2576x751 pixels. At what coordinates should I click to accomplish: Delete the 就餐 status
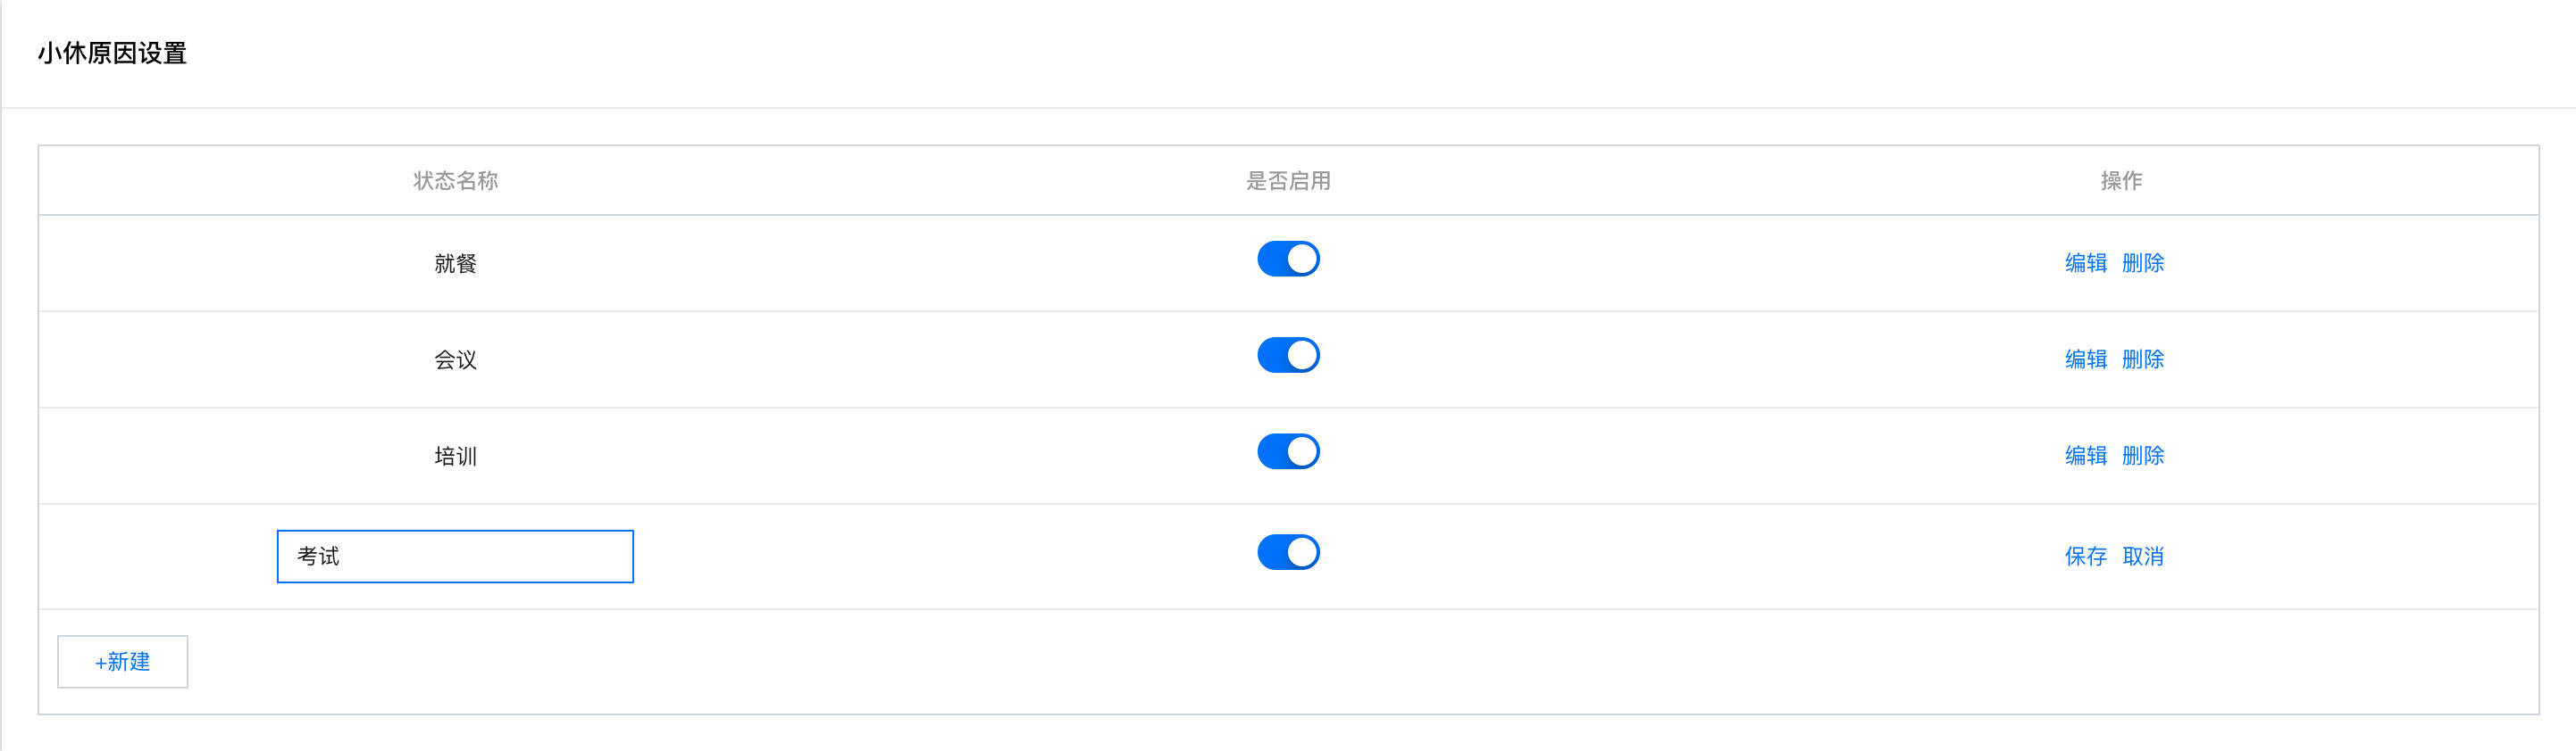click(2143, 262)
